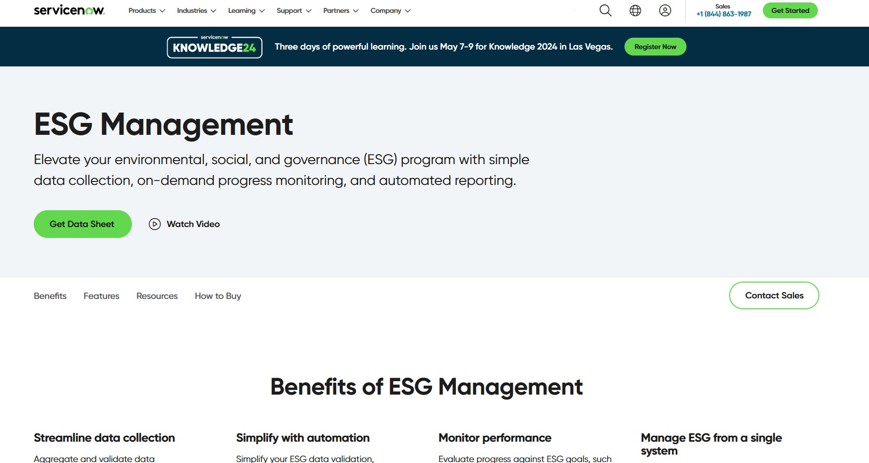Screen dimensions: 869x463
Task: Open the user account profile icon
Action: [x=665, y=10]
